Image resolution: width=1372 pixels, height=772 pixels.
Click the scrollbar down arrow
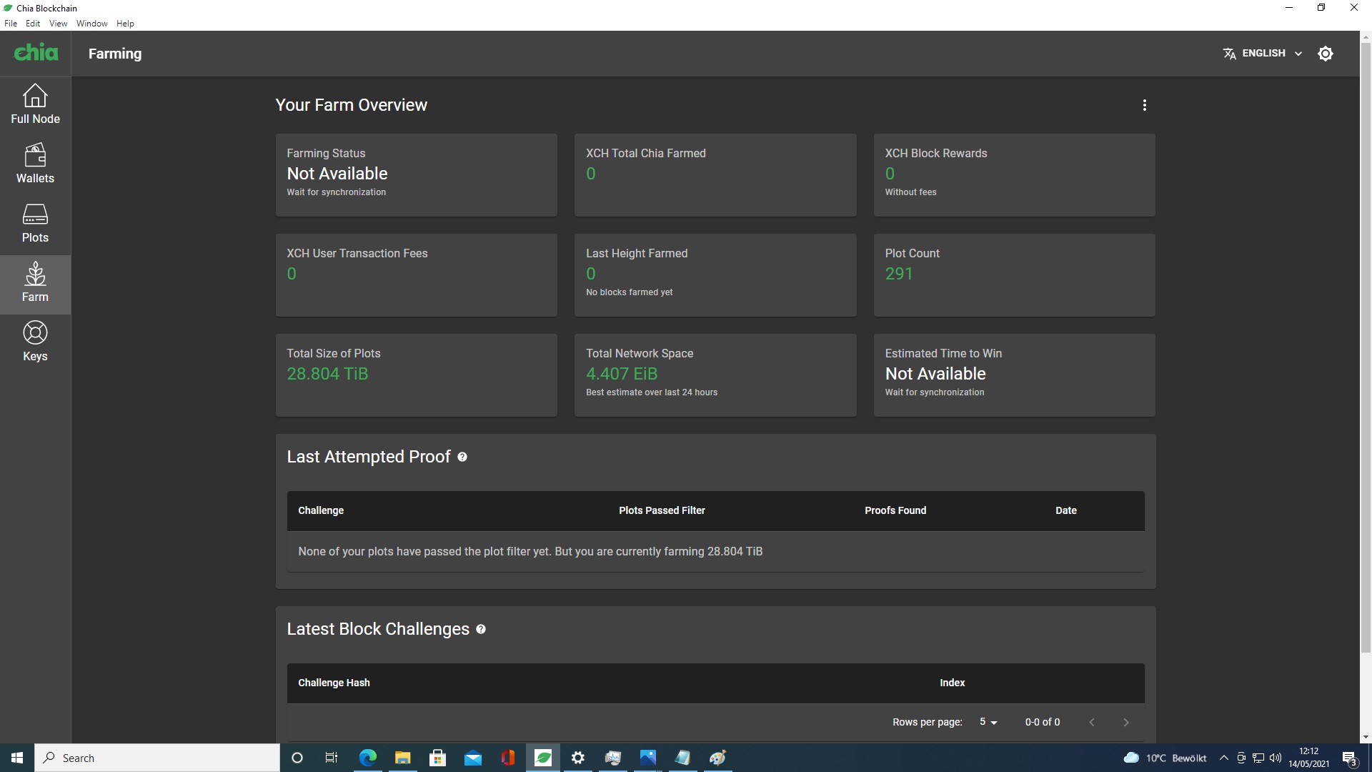click(1366, 737)
